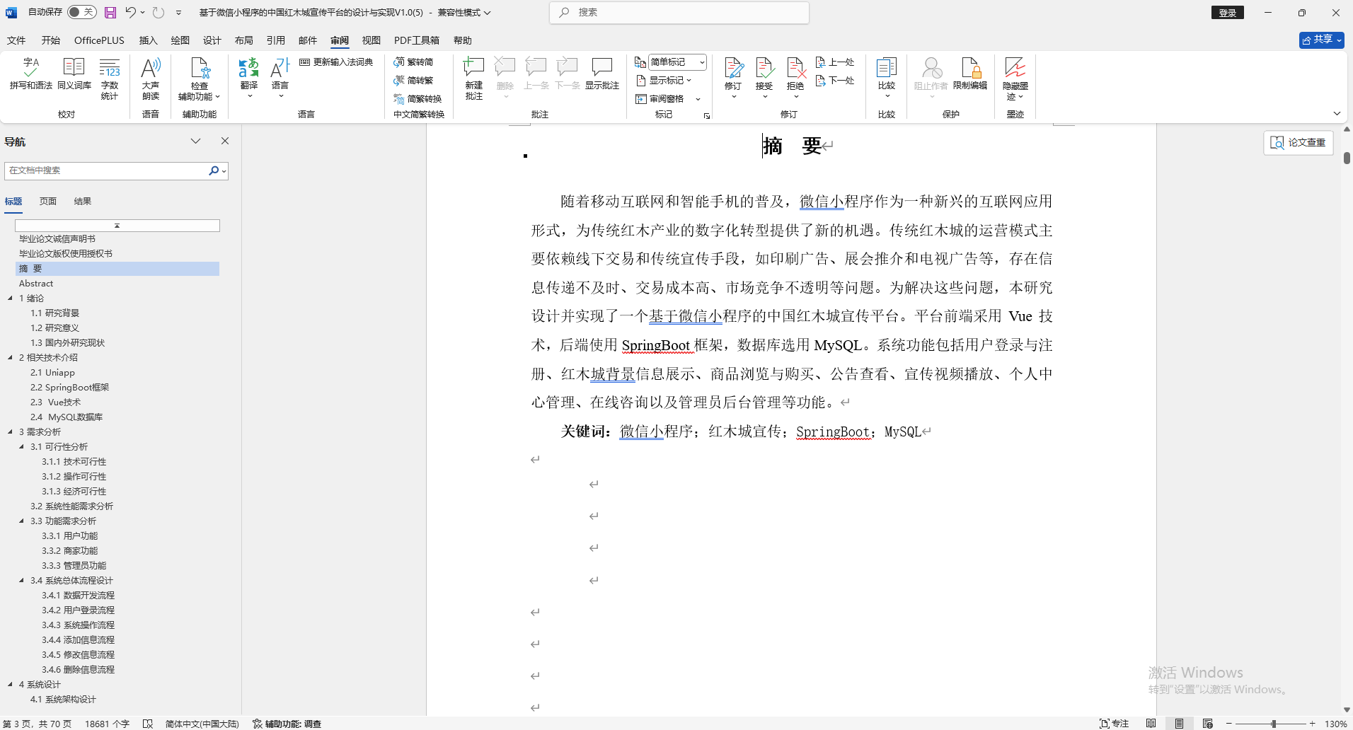Toggle the AutoSave 自动保存 switch
The width and height of the screenshot is (1353, 730).
(81, 12)
